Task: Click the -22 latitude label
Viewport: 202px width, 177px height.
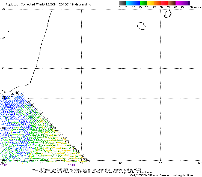Action: click(2, 38)
